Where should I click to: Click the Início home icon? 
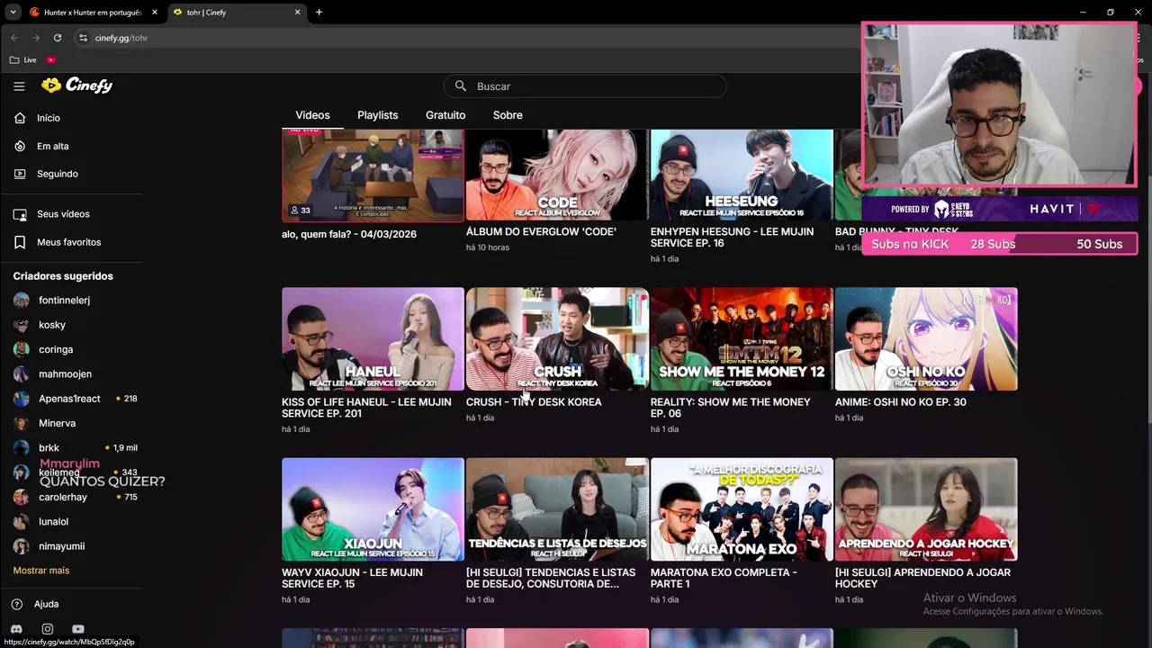coord(20,118)
